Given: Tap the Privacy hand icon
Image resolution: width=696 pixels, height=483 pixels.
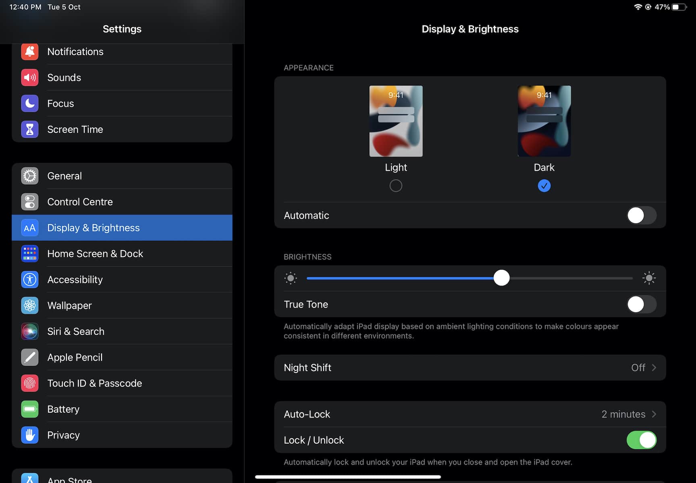Looking at the screenshot, I should [x=30, y=435].
